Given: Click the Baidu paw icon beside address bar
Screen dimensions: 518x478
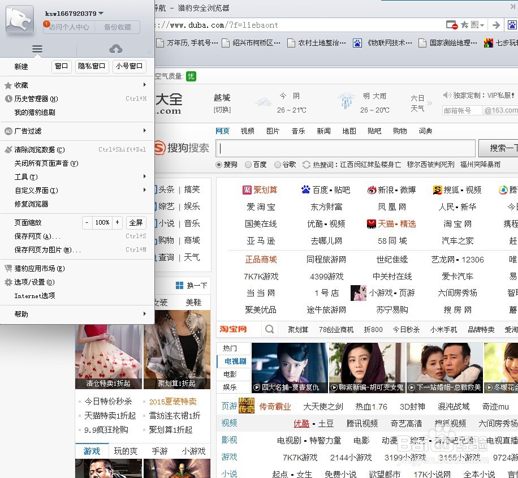Looking at the screenshot, I should click(x=512, y=25).
